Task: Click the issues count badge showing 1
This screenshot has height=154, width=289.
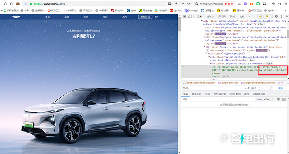Action: coord(268,16)
